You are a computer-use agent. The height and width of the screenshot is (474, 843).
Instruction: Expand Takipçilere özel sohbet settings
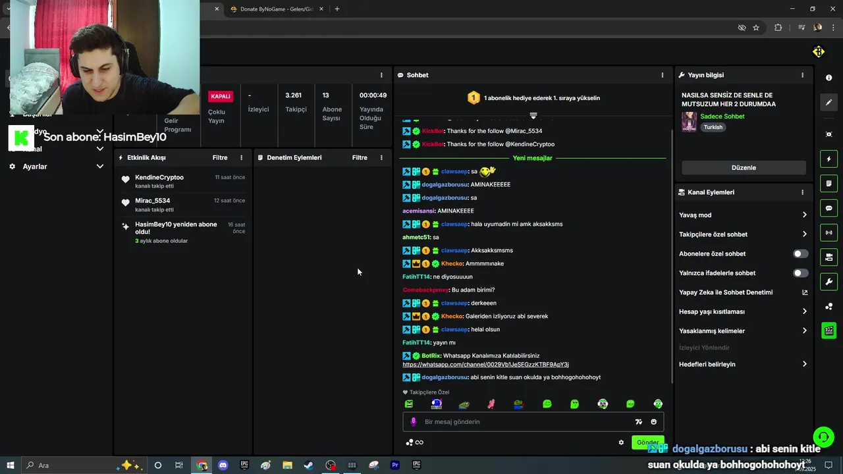[743, 234]
